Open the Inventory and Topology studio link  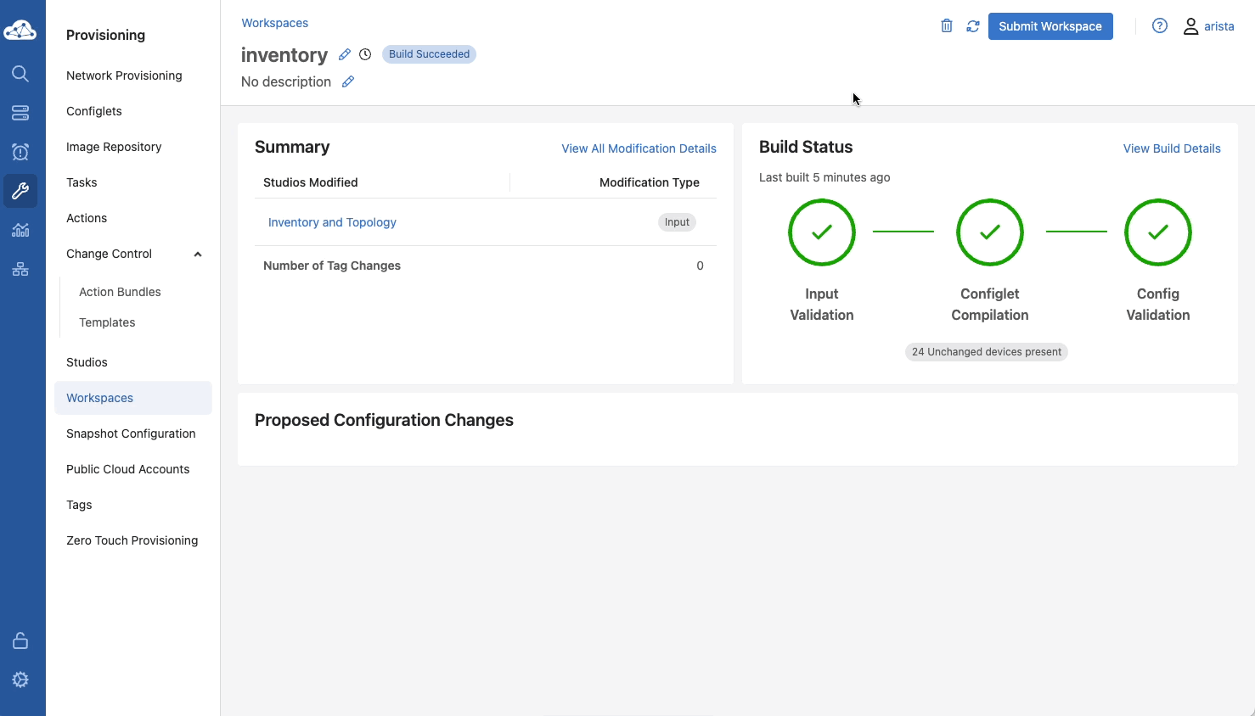[x=332, y=222]
